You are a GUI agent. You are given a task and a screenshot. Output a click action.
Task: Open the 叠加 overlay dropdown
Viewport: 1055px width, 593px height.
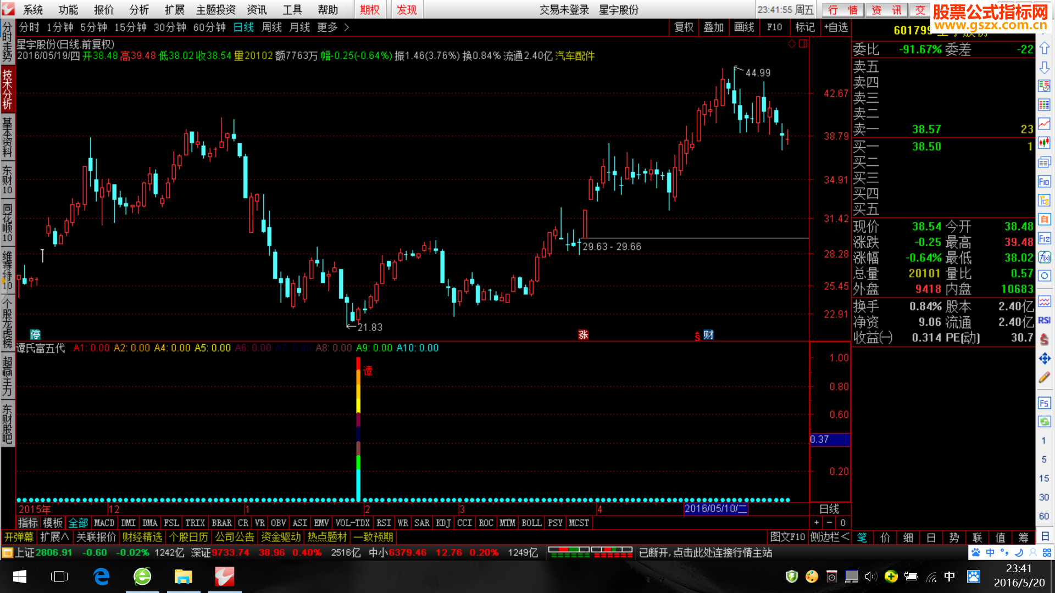point(714,27)
